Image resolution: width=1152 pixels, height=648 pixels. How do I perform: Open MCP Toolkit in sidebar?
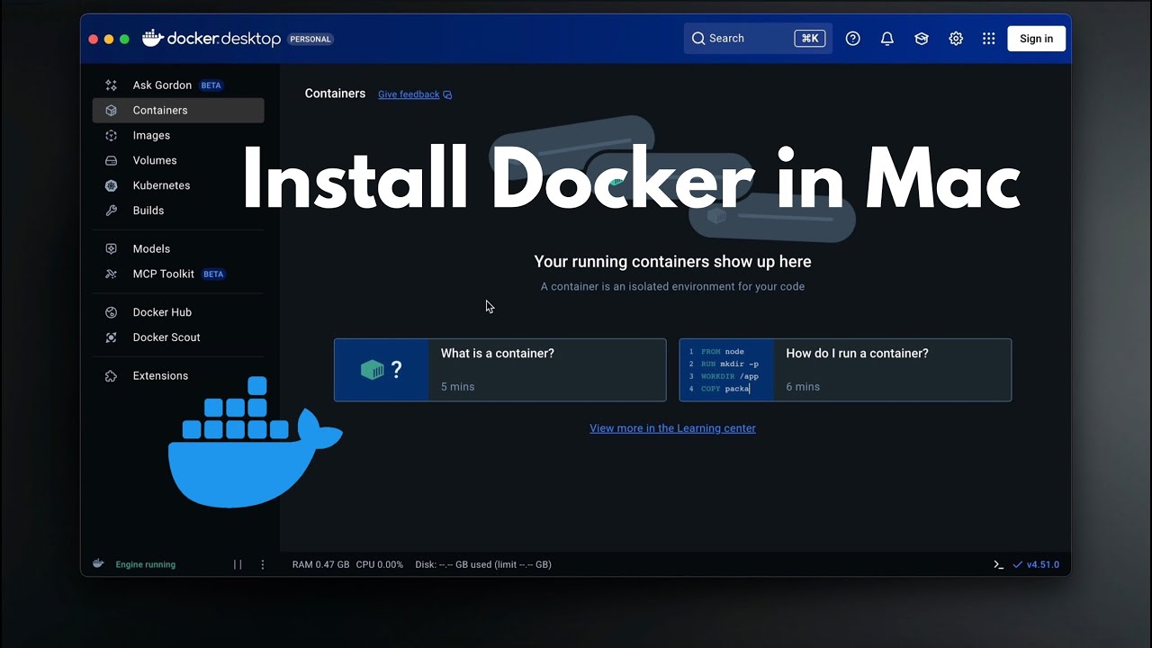[178, 274]
